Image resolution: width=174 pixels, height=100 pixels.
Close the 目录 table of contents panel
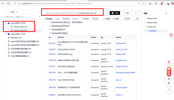tap(166, 13)
